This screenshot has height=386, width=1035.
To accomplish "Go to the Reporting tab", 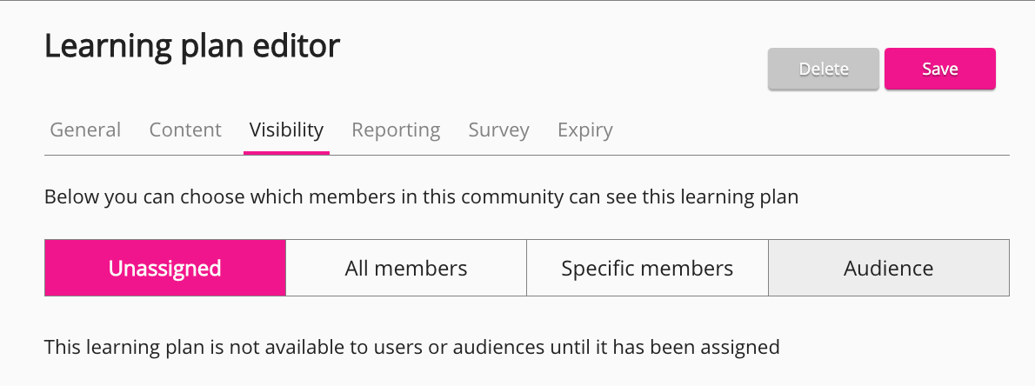I will [x=396, y=130].
